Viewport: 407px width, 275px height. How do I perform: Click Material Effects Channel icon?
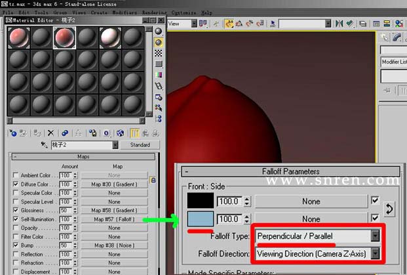tap(106, 133)
